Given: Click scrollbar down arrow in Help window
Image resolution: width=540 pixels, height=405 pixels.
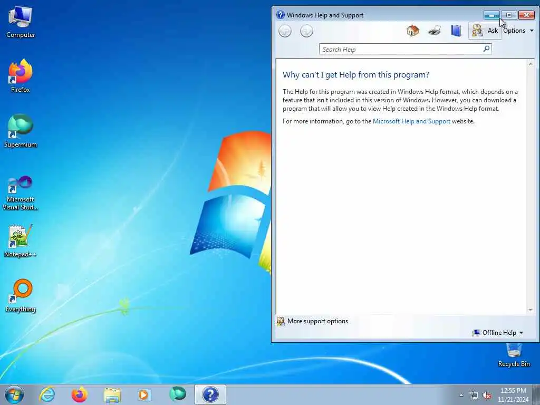Looking at the screenshot, I should (531, 310).
